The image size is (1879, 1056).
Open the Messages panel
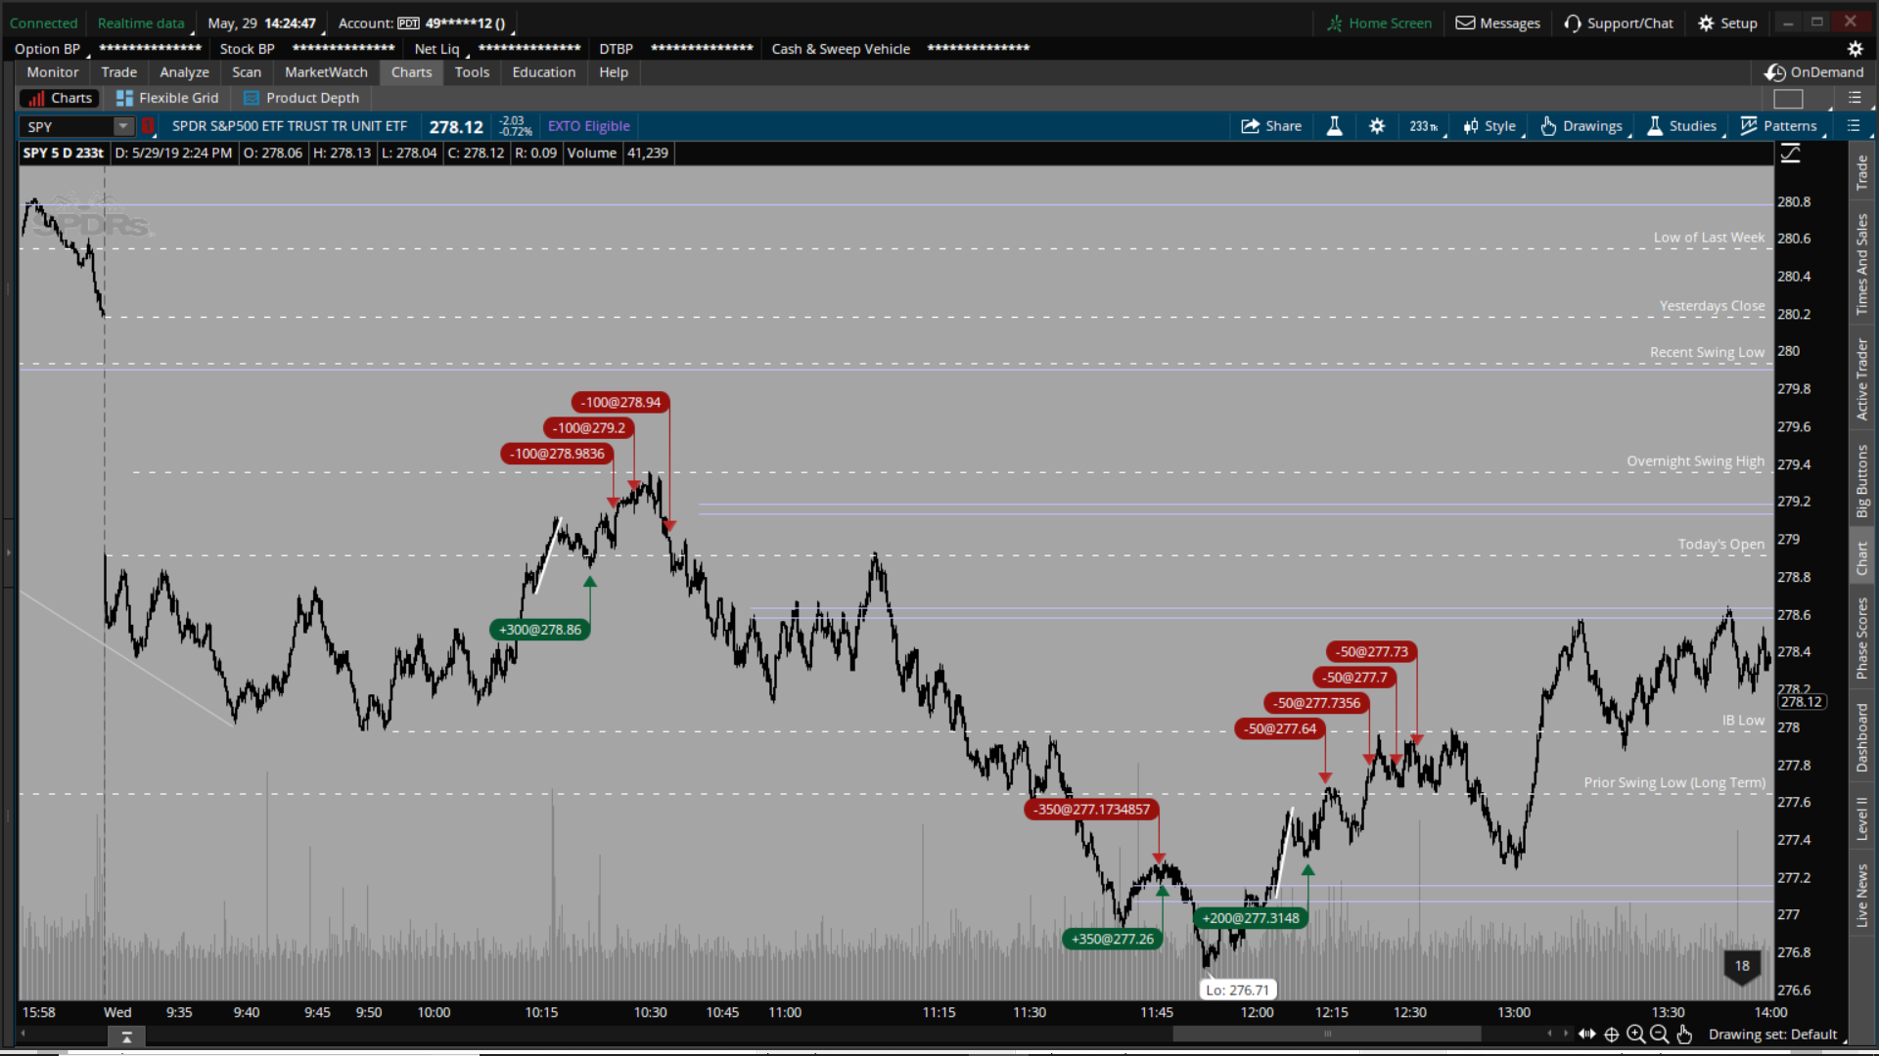point(1498,23)
